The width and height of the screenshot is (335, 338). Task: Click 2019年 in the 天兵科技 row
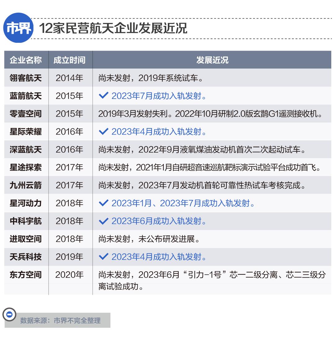point(69,257)
